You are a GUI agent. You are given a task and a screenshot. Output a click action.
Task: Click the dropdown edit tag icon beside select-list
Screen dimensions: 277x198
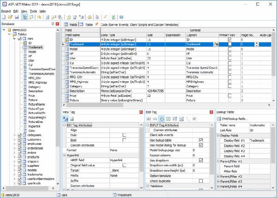point(181,119)
